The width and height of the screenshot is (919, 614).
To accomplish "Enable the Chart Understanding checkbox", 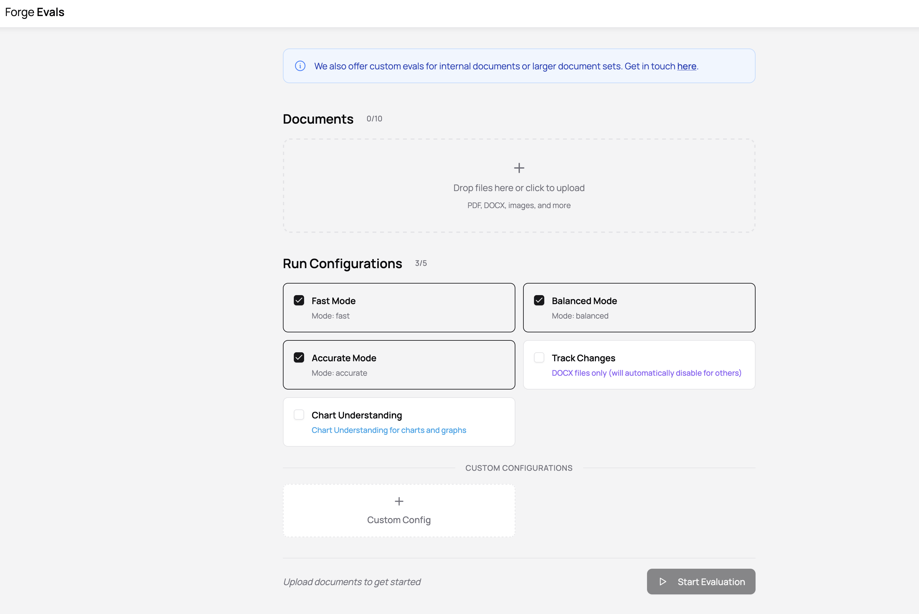I will click(299, 415).
